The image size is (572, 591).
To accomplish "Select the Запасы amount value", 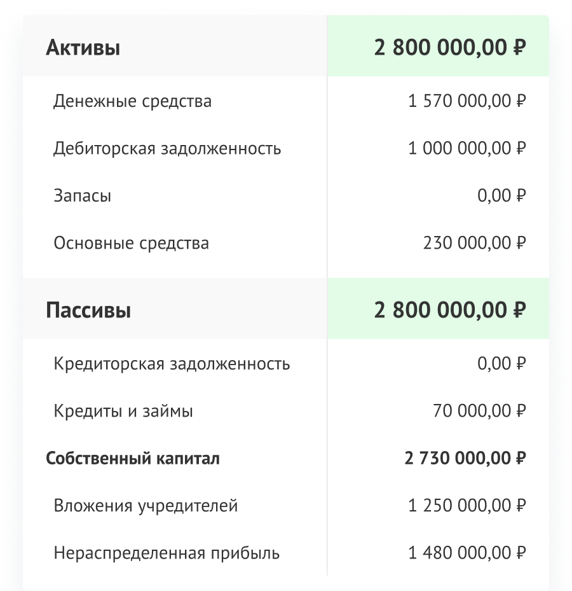I will click(x=501, y=196).
